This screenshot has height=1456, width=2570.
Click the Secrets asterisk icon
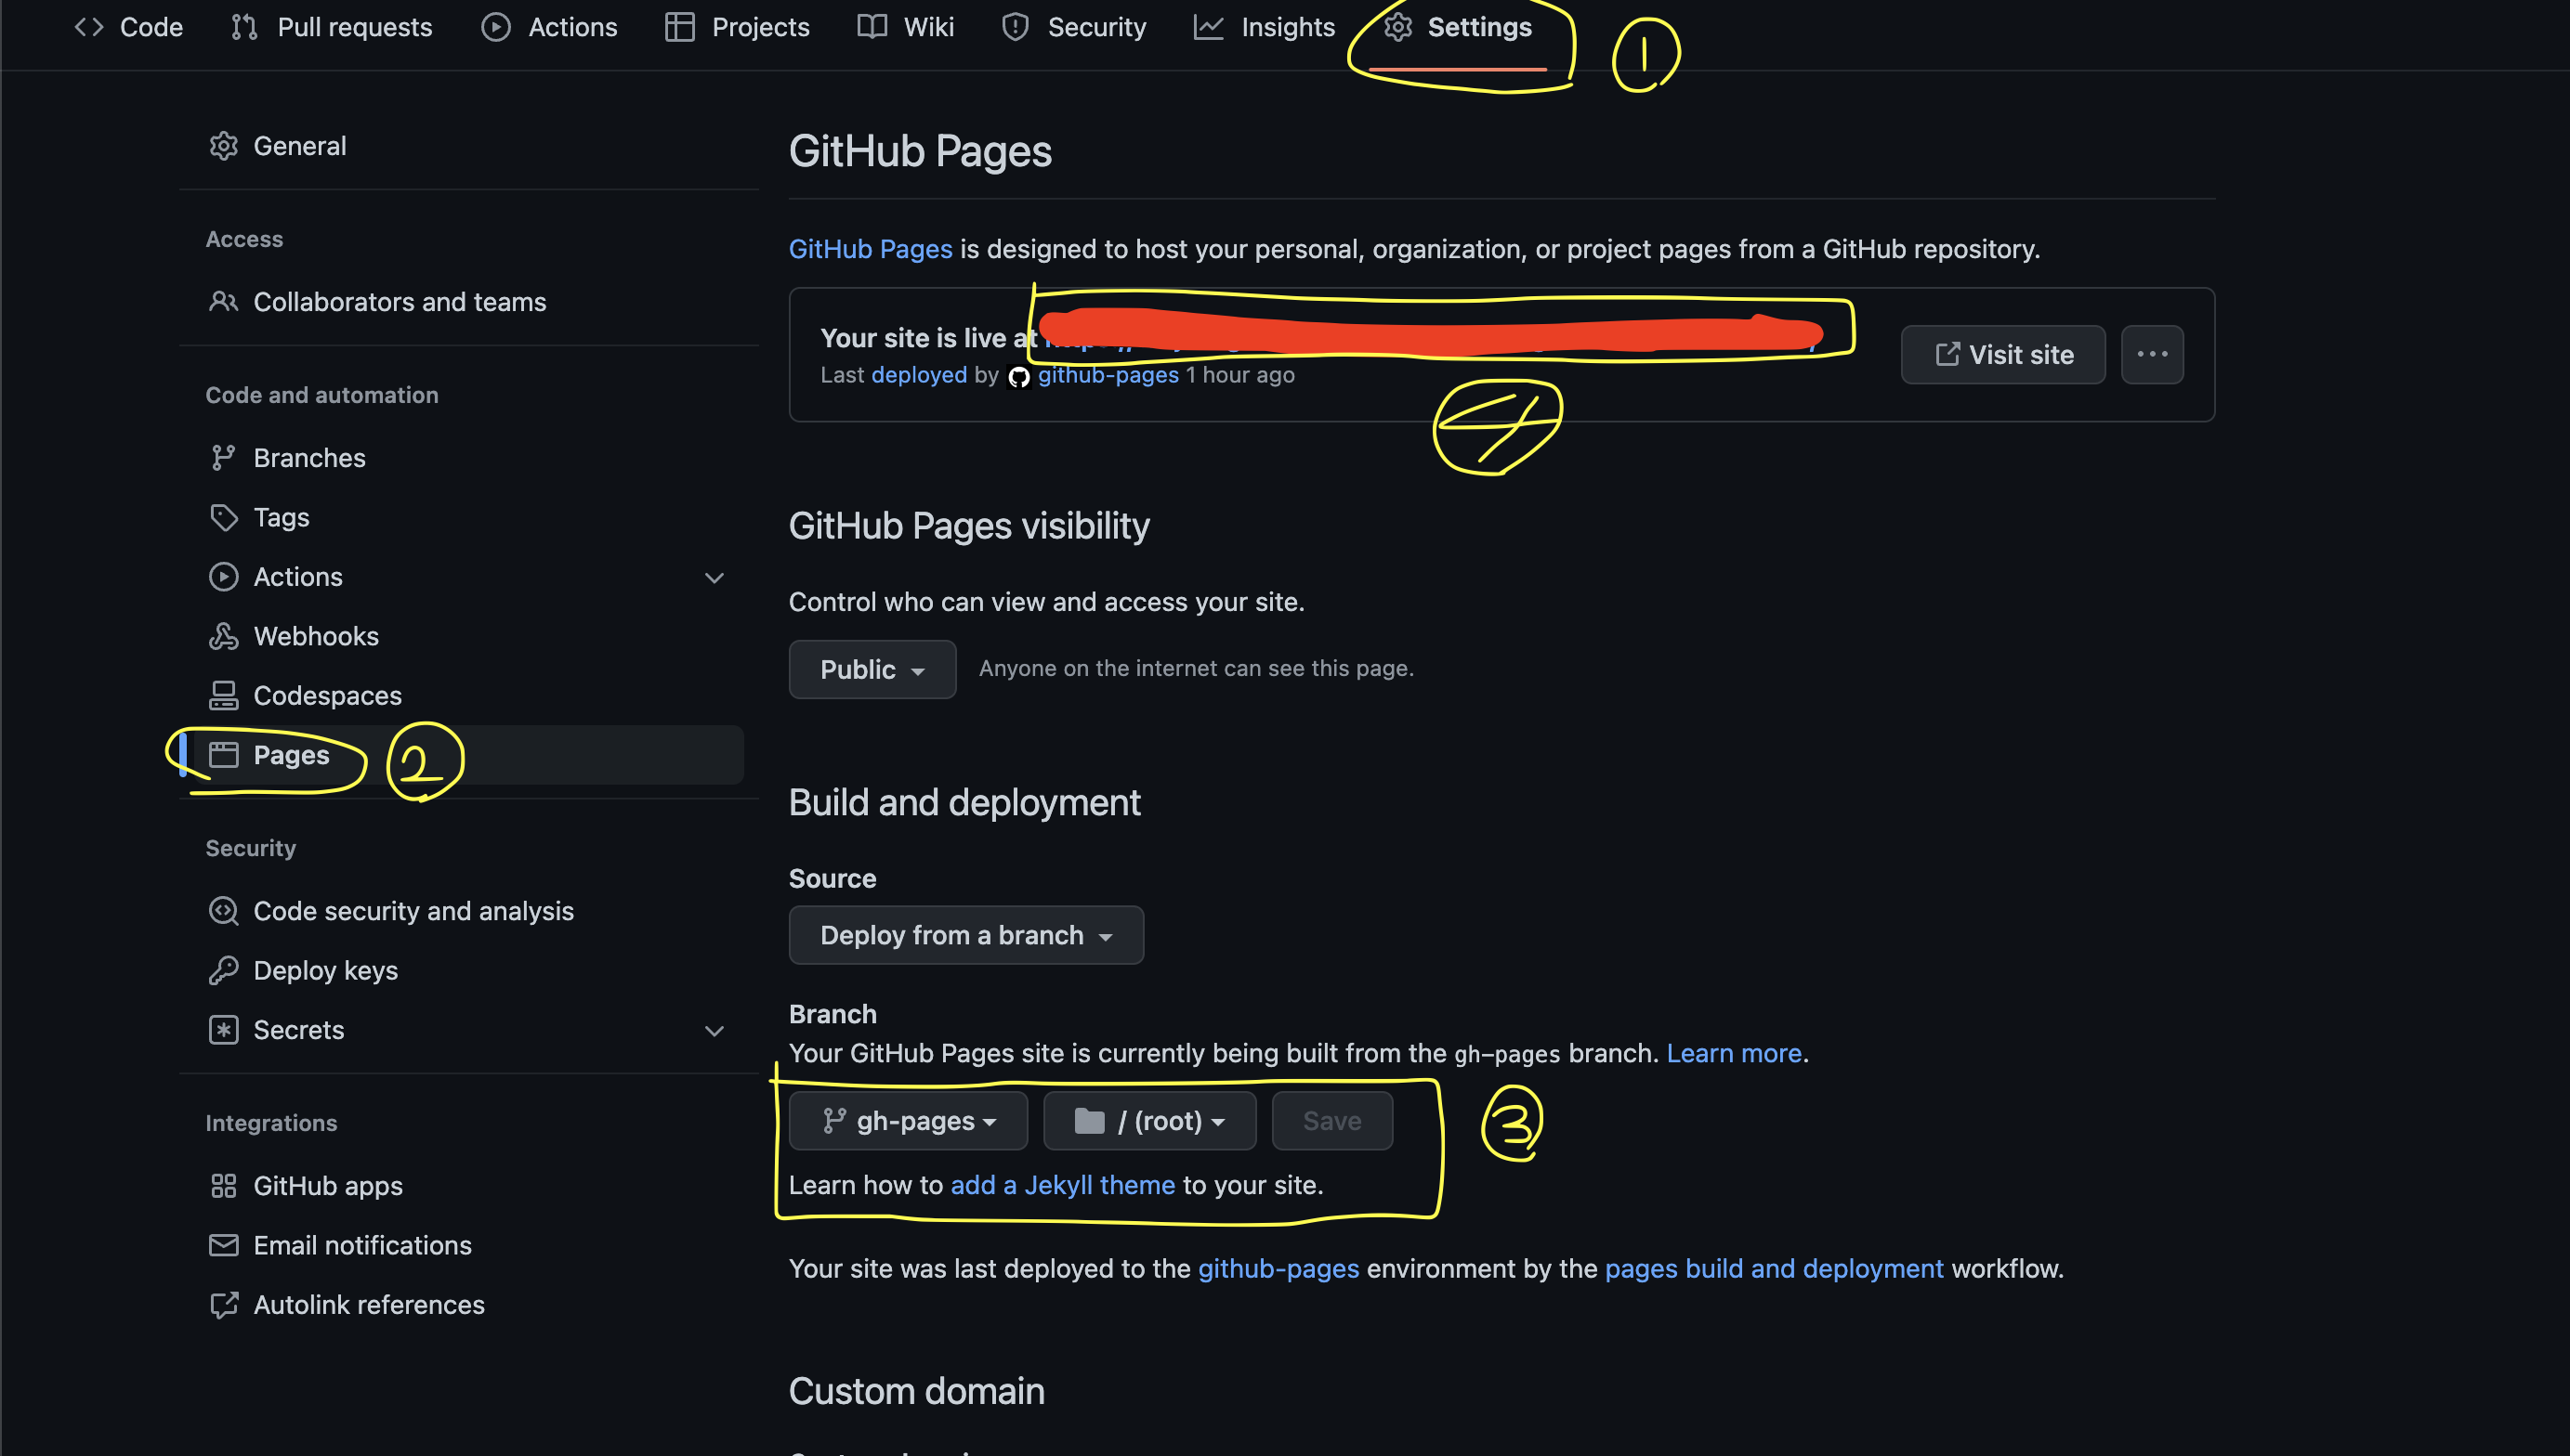coord(223,1030)
